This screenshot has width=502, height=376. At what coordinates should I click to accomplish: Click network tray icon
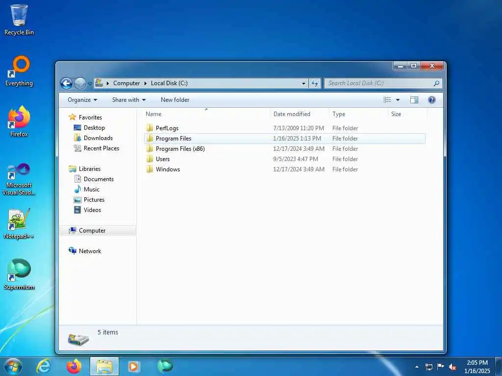[x=428, y=367]
